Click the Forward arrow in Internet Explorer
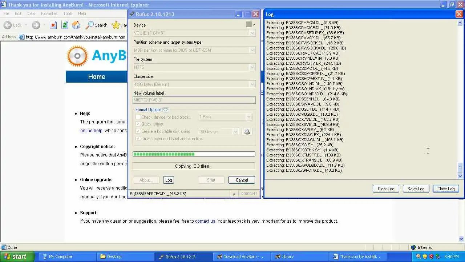This screenshot has height=262, width=465. (36, 25)
